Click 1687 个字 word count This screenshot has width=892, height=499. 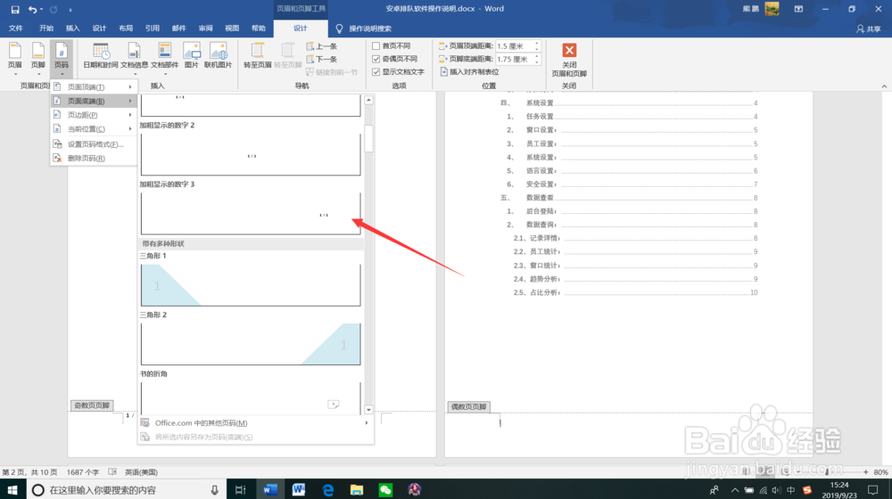83,472
